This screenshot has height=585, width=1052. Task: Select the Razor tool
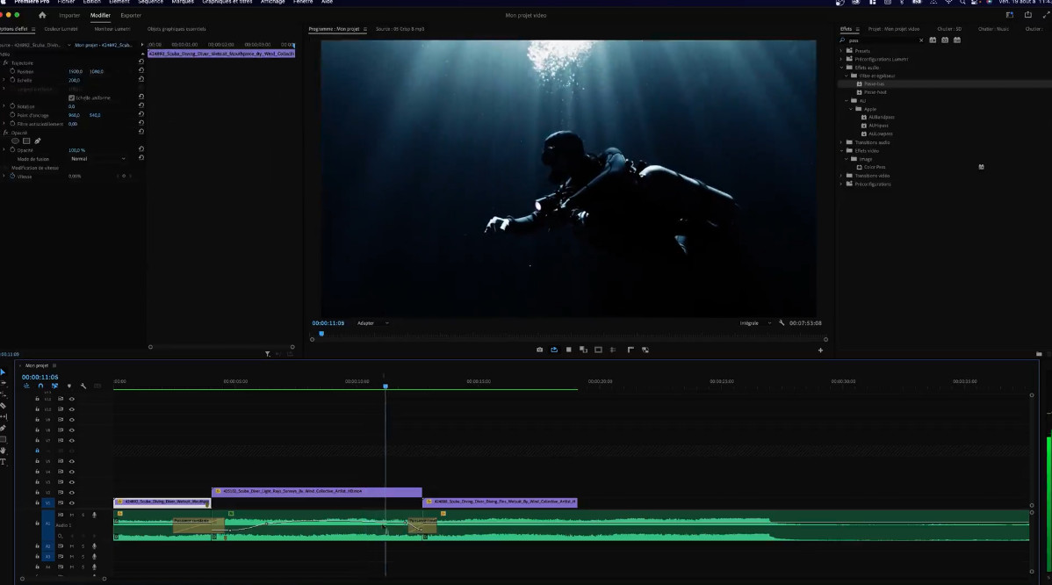point(3,405)
